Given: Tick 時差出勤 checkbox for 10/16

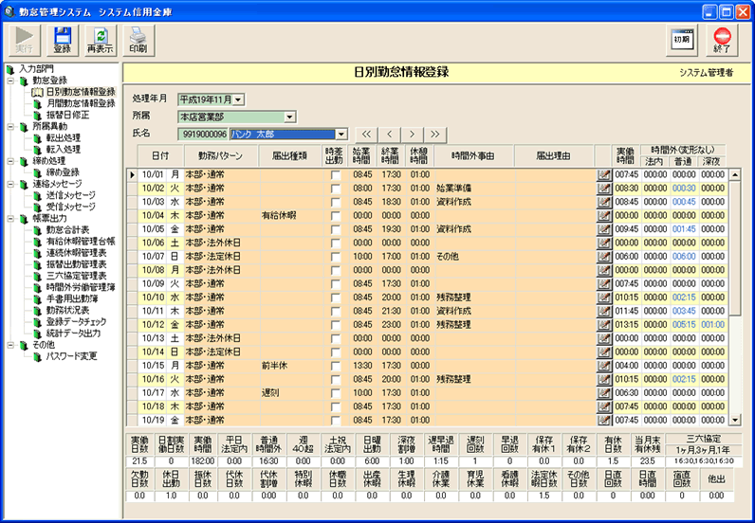Looking at the screenshot, I should point(336,380).
